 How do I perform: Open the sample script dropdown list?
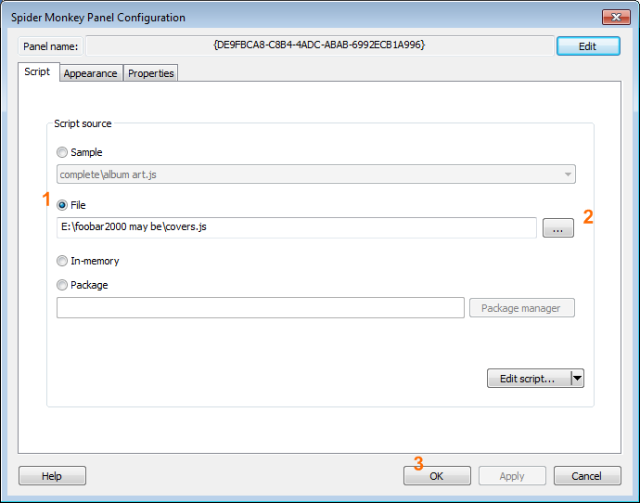[x=567, y=174]
